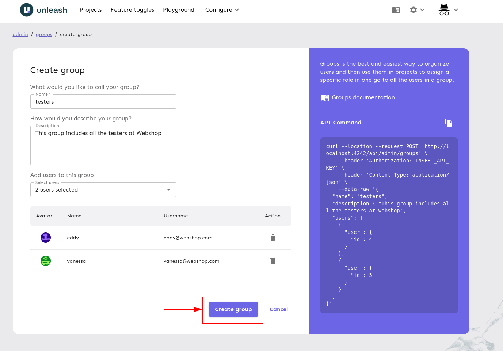Expand the chevron next to profile avatar

pos(456,10)
